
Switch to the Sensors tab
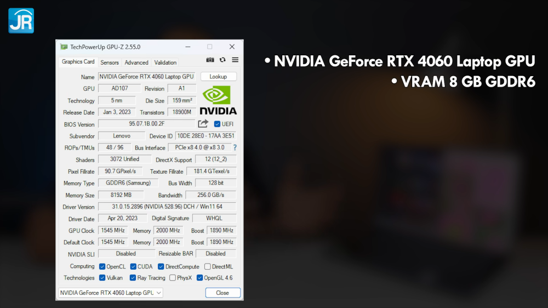tap(110, 62)
